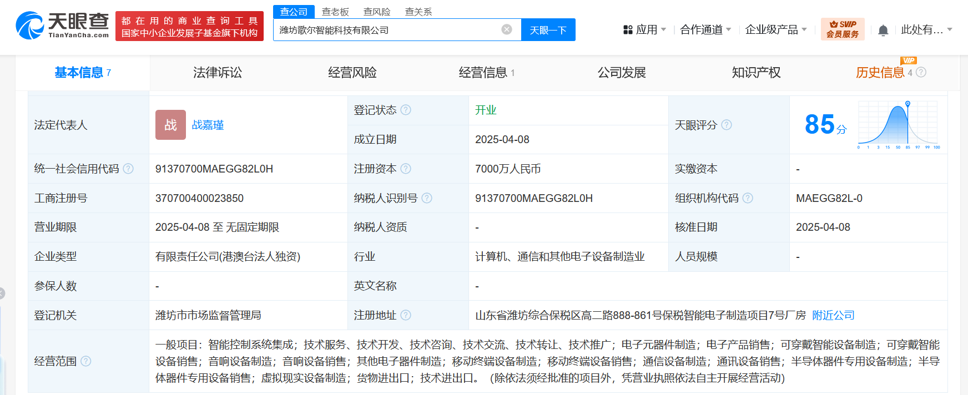Click registrar 潍坊市市场监督管理局
968x395 pixels.
pos(208,315)
